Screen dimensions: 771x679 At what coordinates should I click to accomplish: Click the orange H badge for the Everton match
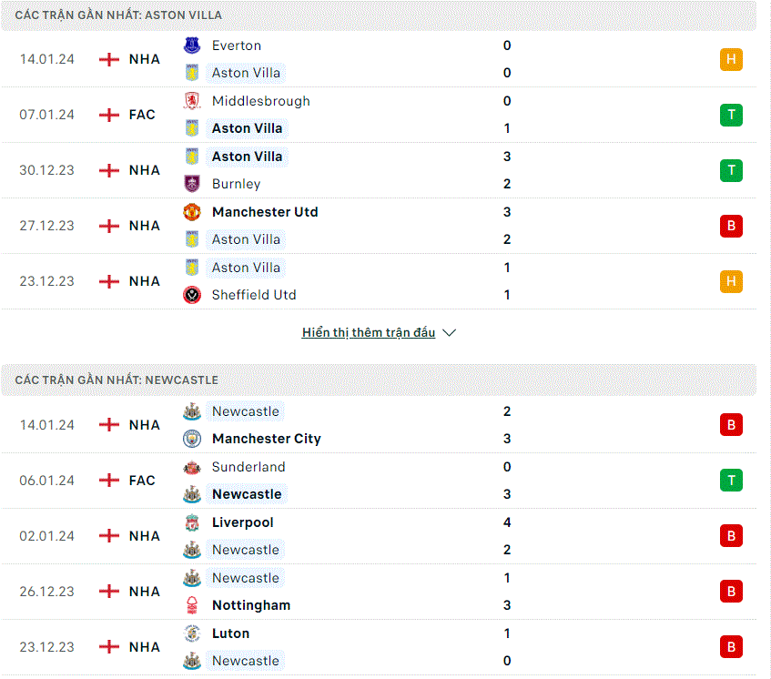pyautogui.click(x=731, y=59)
